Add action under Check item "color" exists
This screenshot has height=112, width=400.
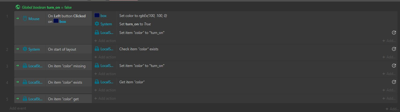[105, 57]
